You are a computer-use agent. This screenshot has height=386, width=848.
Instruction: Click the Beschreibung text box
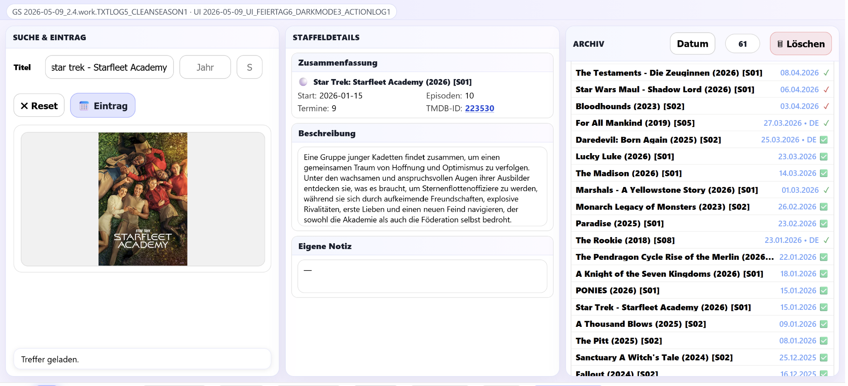point(422,187)
